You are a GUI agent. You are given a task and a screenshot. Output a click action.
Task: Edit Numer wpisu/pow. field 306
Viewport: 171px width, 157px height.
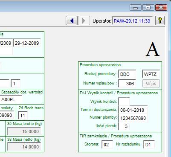coord(127,84)
